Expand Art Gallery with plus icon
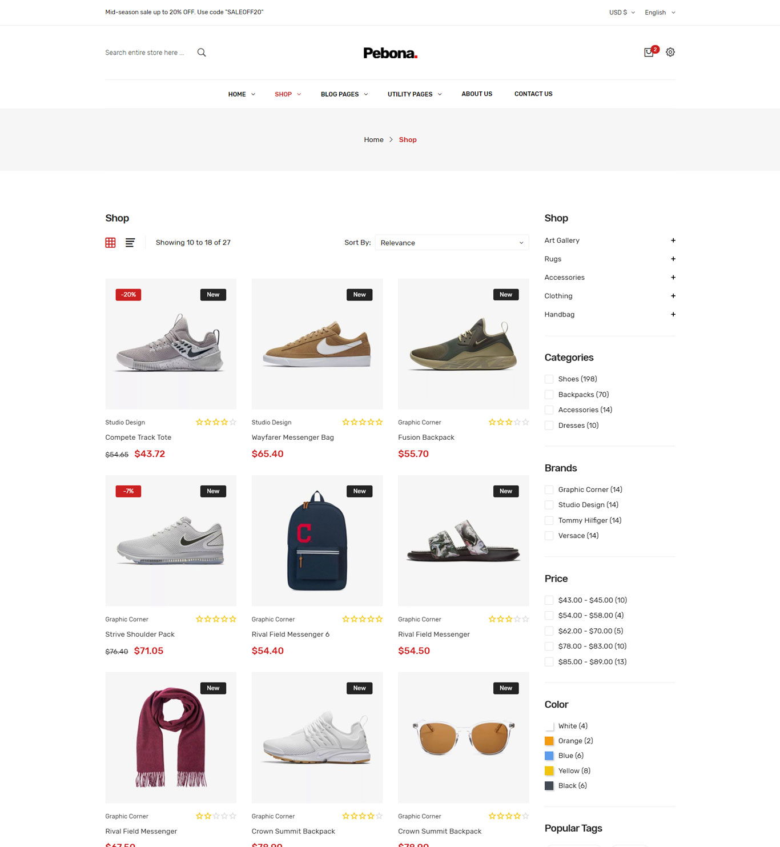Screen dimensions: 780x847 tap(673, 240)
